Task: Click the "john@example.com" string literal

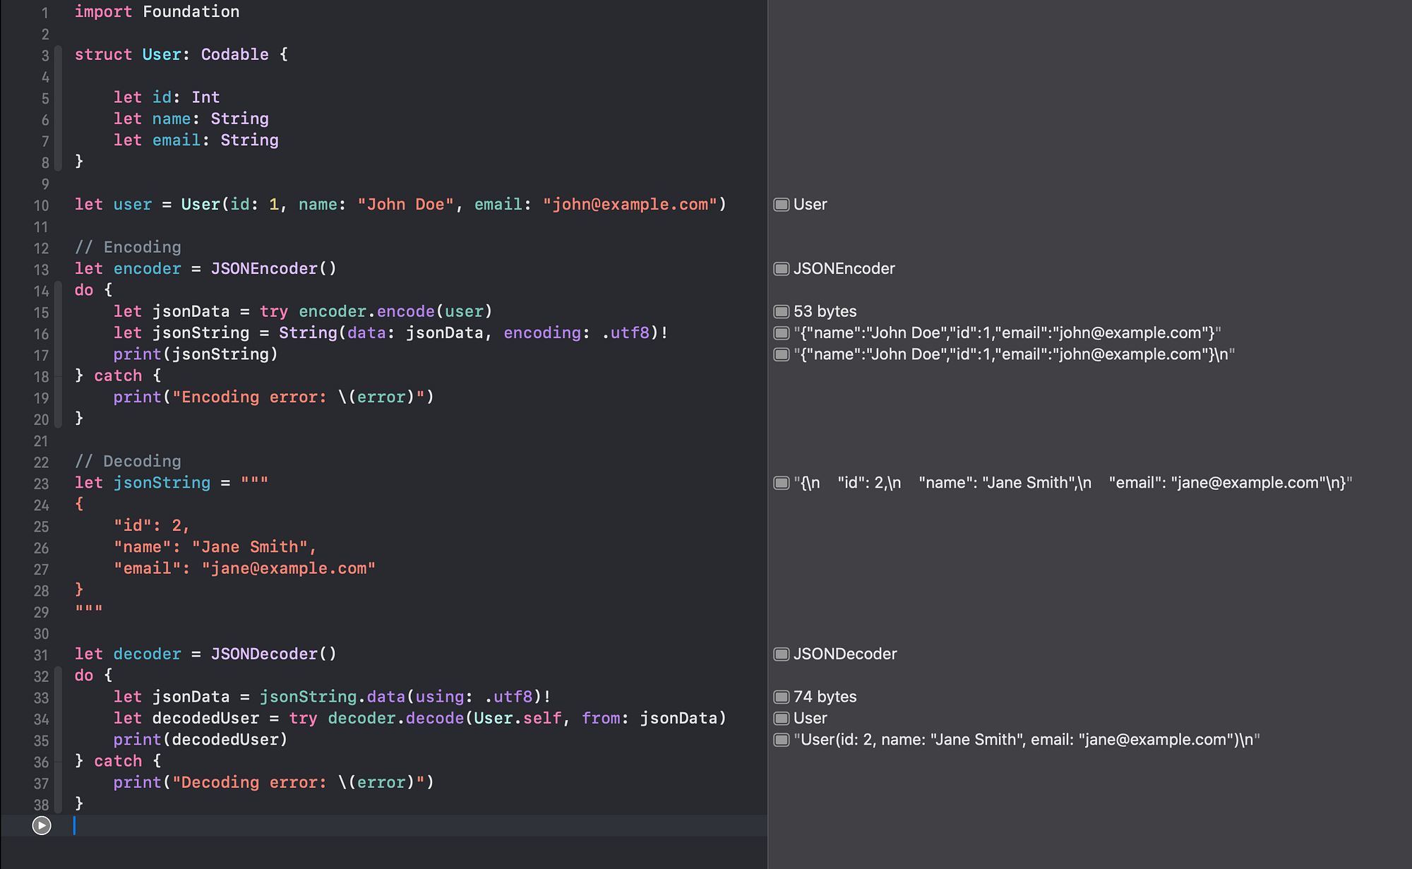Action: (629, 205)
